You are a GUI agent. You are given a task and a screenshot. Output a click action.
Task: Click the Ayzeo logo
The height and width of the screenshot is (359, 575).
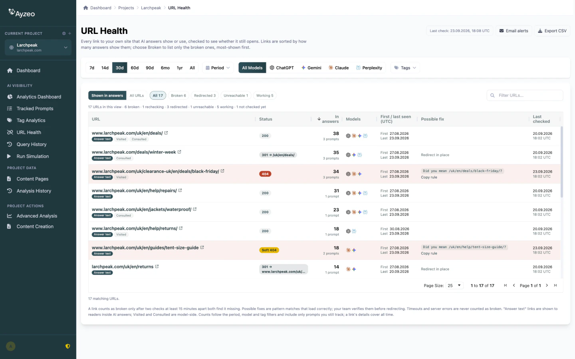22,13
